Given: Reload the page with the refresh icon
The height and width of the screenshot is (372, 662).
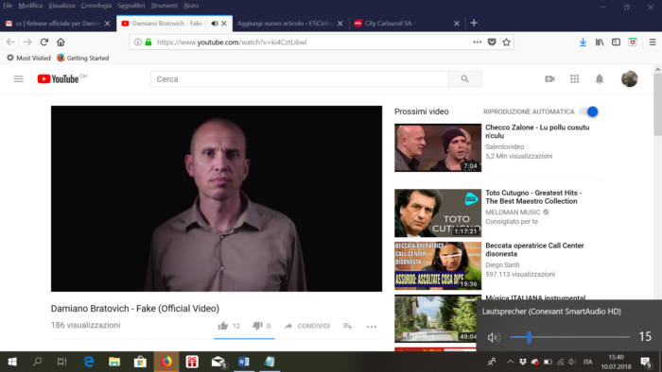Looking at the screenshot, I should click(x=44, y=42).
